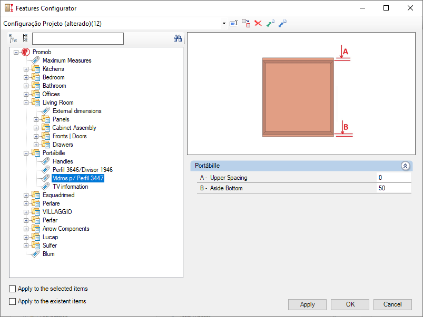The width and height of the screenshot is (423, 317).
Task: Collapse the Living Room tree node
Action: click(26, 103)
